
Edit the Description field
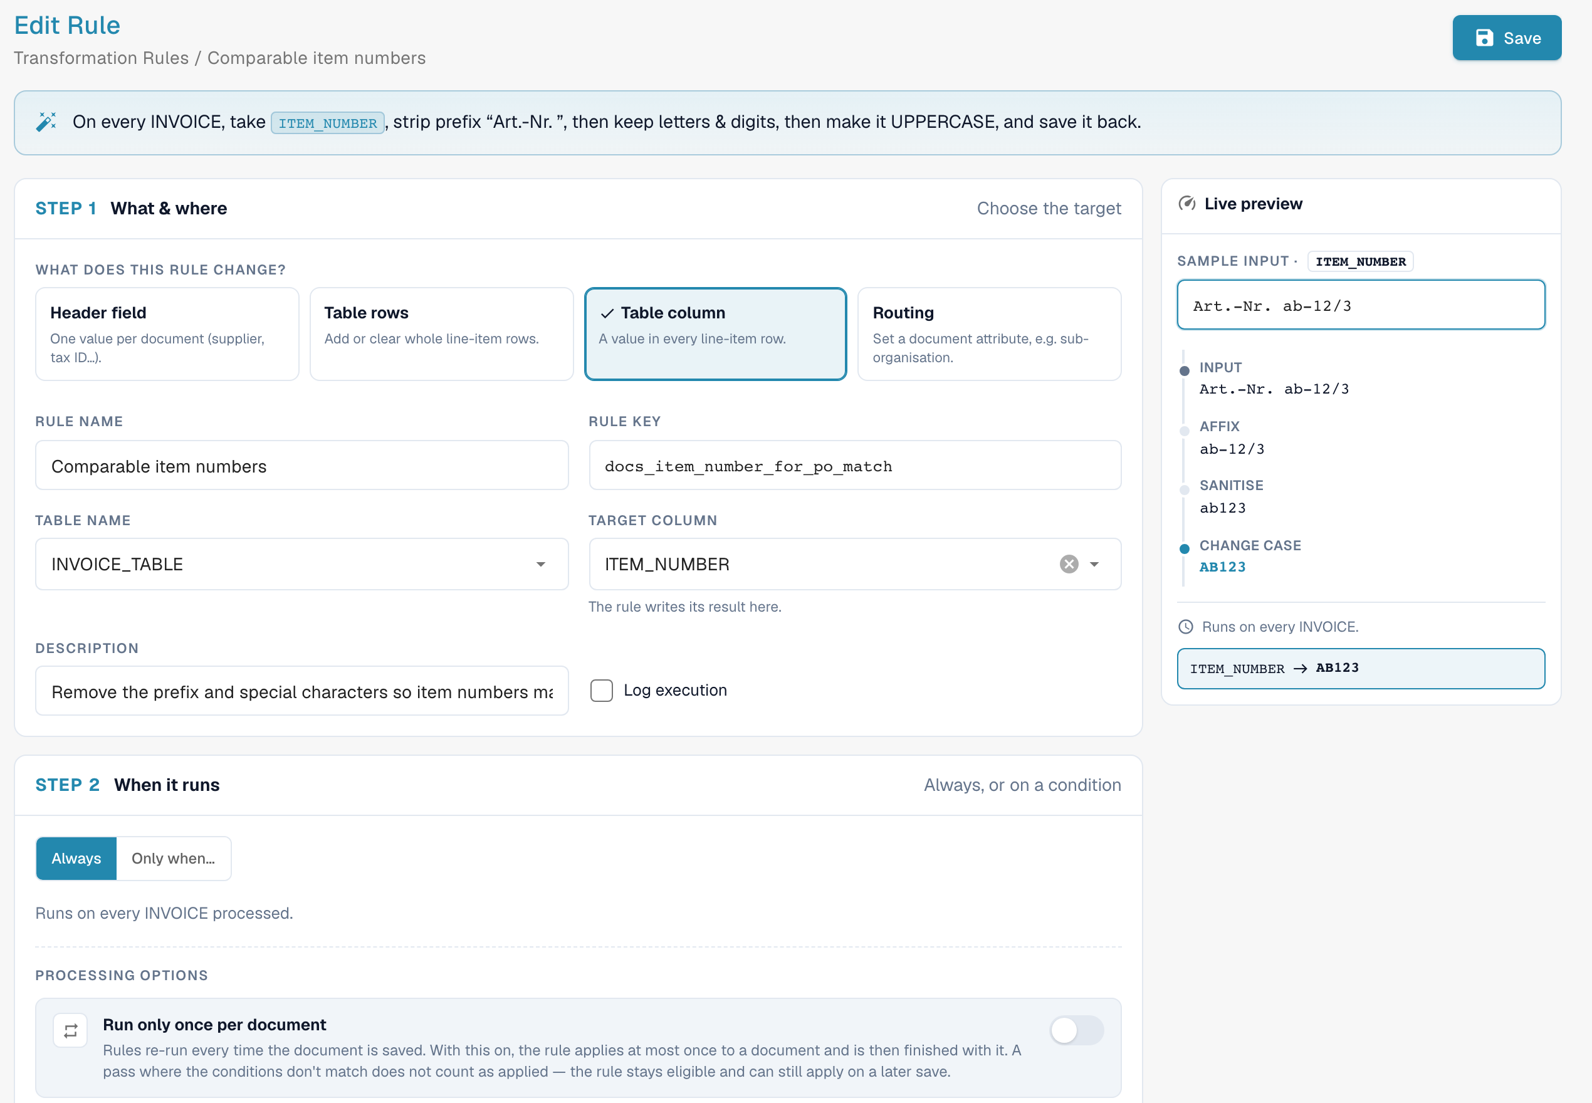[302, 691]
